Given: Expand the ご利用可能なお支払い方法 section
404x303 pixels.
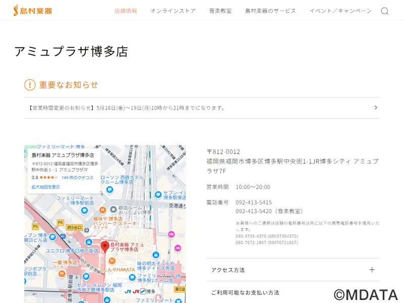Looking at the screenshot, I should coord(293,292).
